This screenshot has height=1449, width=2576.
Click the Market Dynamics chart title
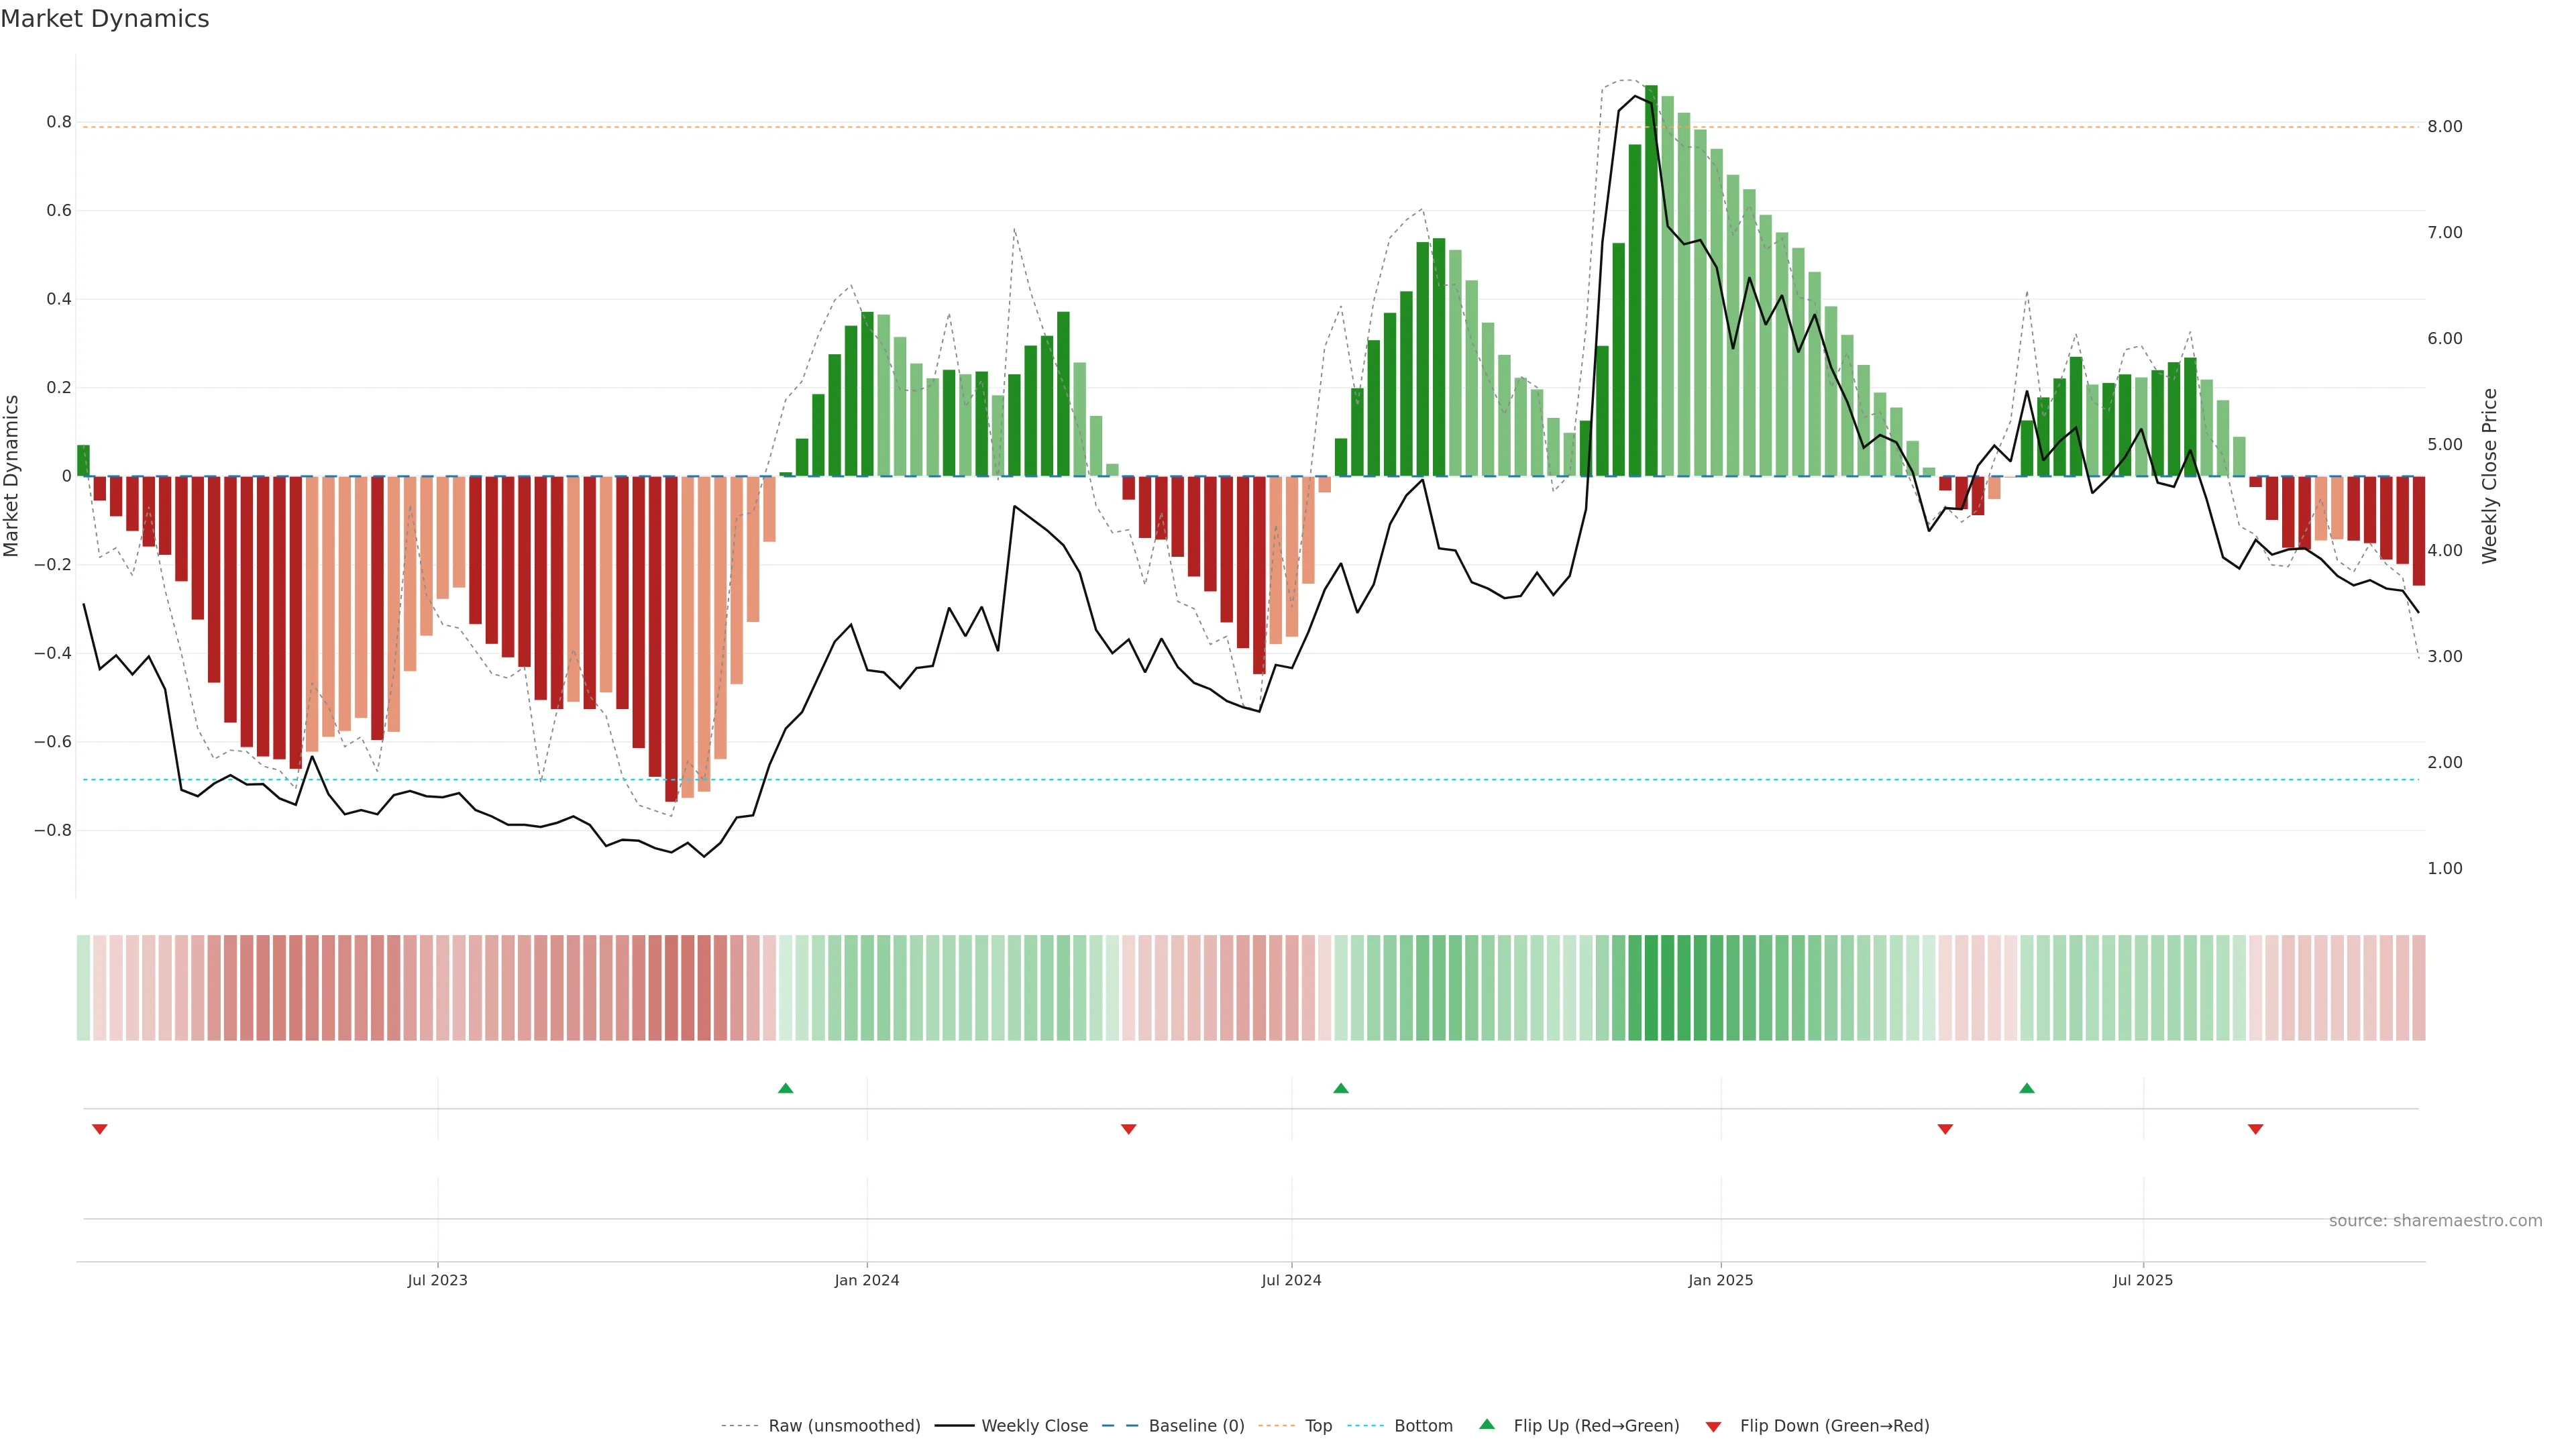click(105, 19)
